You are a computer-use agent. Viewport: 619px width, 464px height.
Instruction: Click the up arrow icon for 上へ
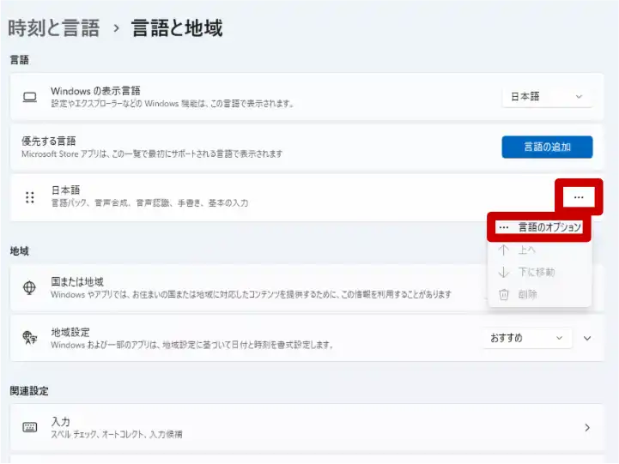coord(504,250)
